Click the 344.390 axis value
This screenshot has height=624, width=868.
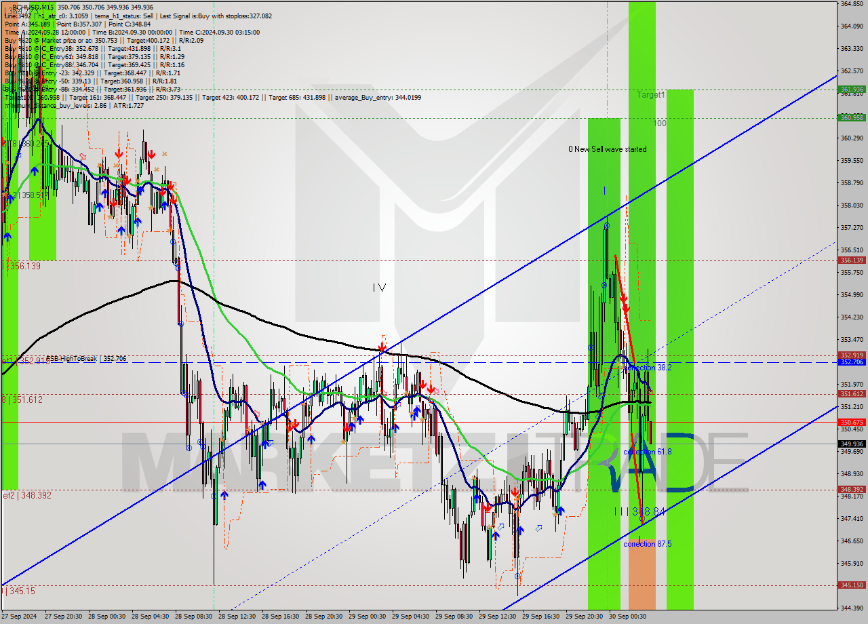851,607
